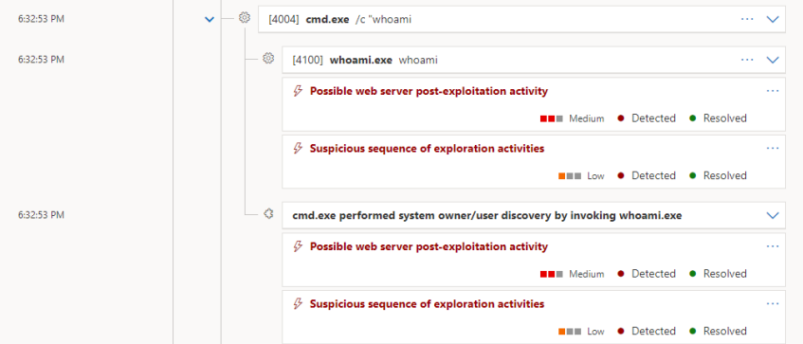Expand the system owner/user discovery event
The image size is (803, 344).
point(773,215)
